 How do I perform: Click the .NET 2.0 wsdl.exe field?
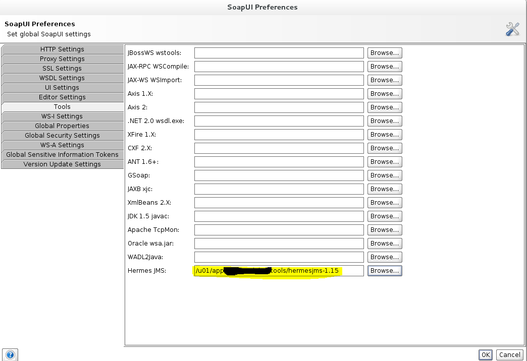click(x=279, y=121)
